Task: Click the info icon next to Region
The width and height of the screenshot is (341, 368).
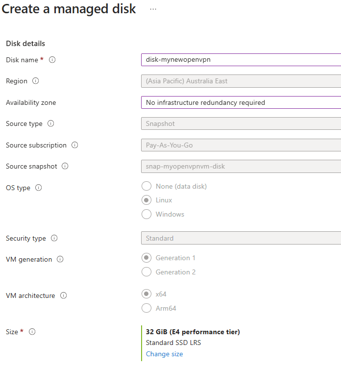Action: point(36,81)
